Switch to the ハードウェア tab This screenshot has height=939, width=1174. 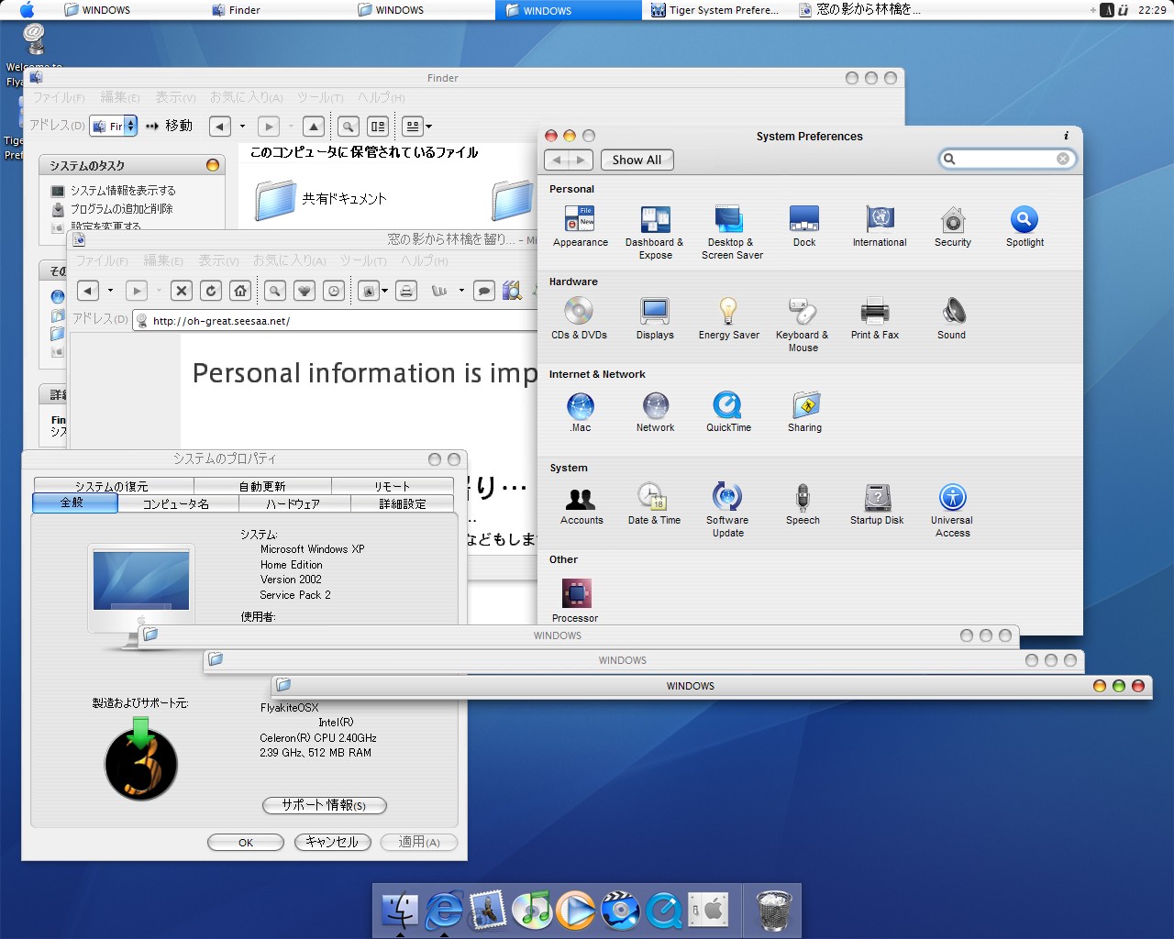click(x=293, y=503)
